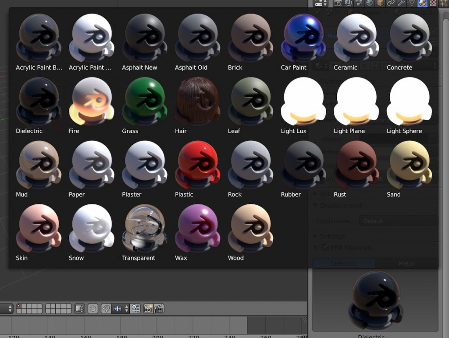Toggle proportional editing circle button

point(93,309)
